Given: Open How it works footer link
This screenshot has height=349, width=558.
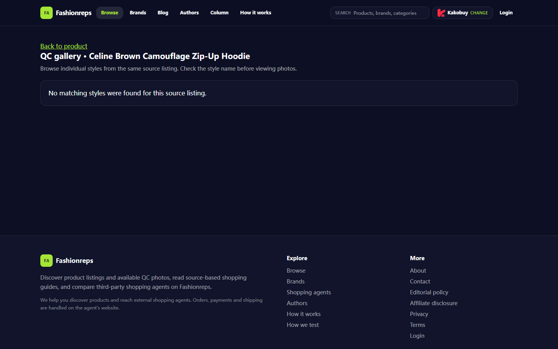Looking at the screenshot, I should (x=304, y=314).
